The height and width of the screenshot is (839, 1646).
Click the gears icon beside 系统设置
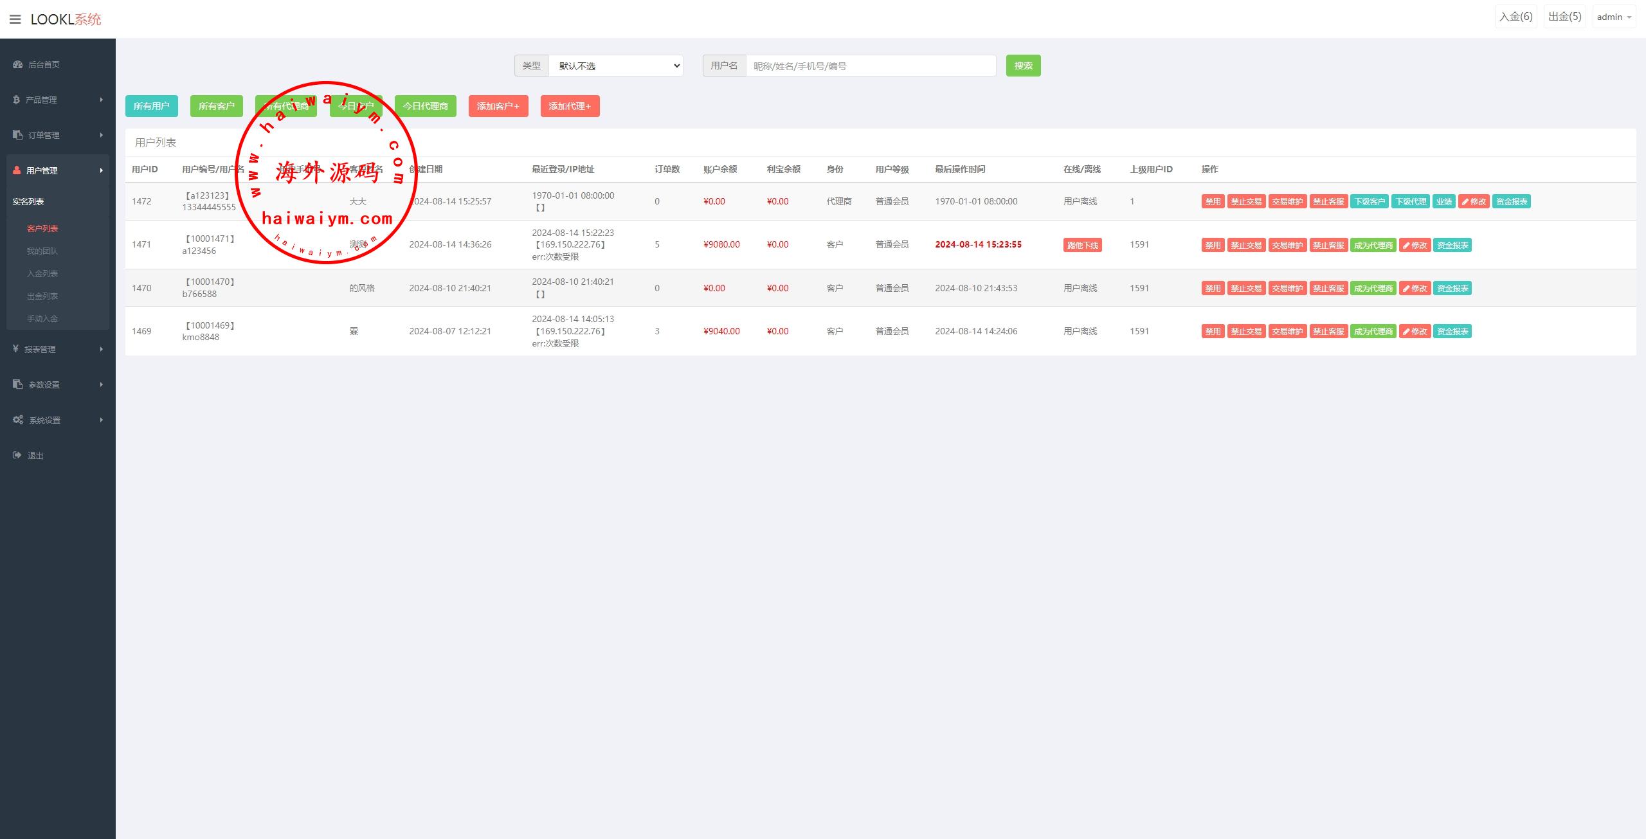pos(18,420)
